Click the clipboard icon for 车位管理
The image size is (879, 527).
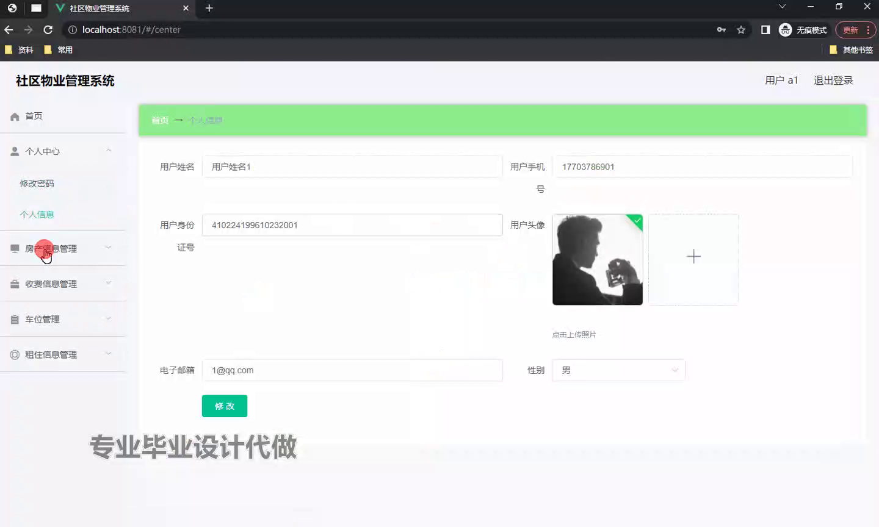pos(15,320)
